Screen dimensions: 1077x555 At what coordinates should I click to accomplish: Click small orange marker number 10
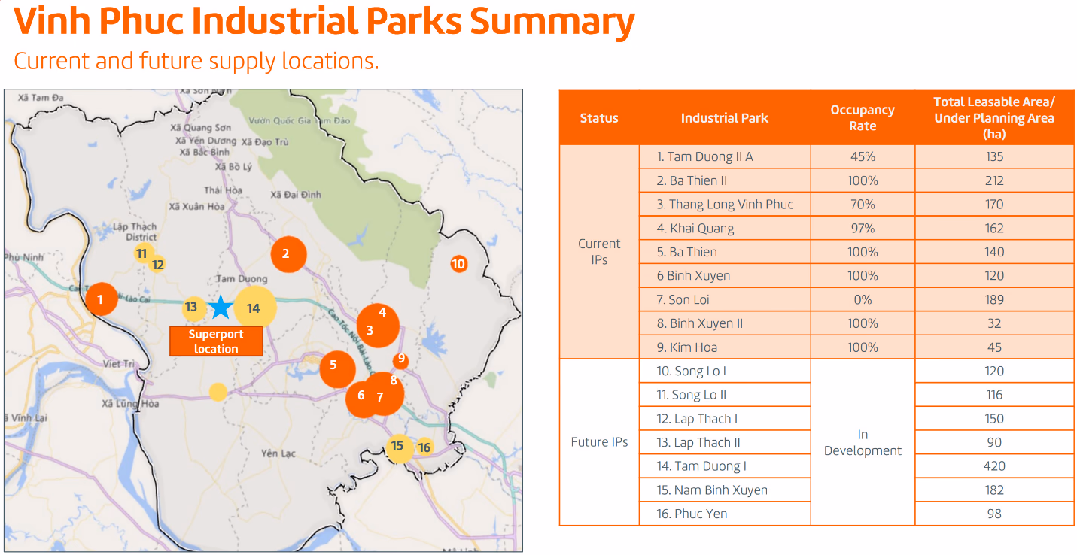tap(458, 264)
